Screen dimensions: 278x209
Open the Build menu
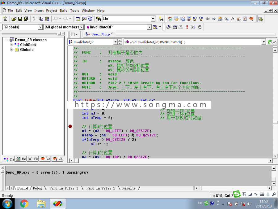click(64, 11)
